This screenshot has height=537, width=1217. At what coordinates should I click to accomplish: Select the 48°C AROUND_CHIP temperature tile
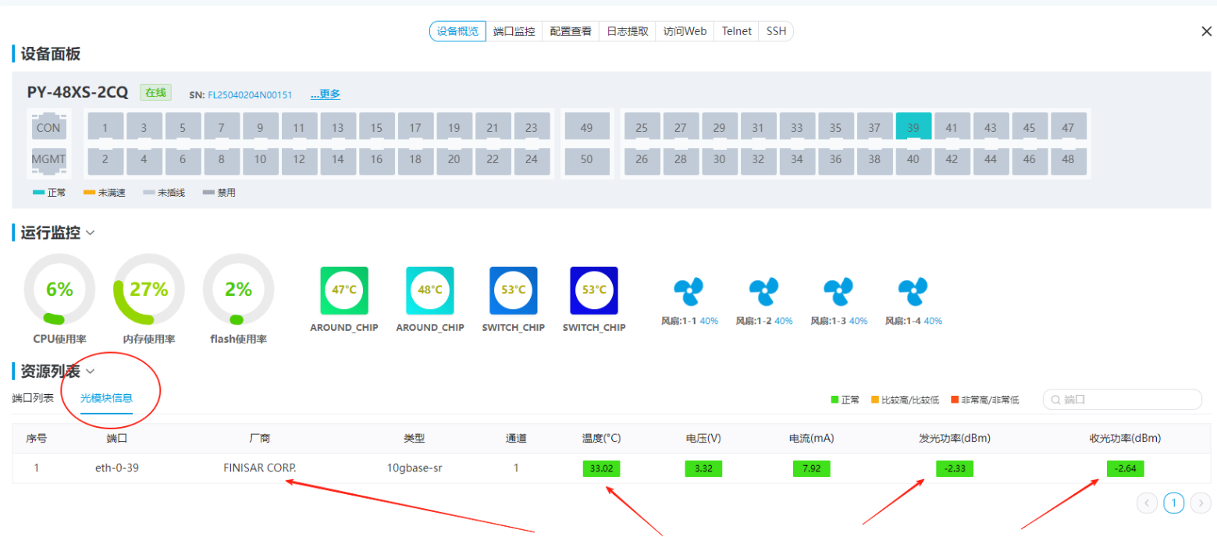[430, 290]
